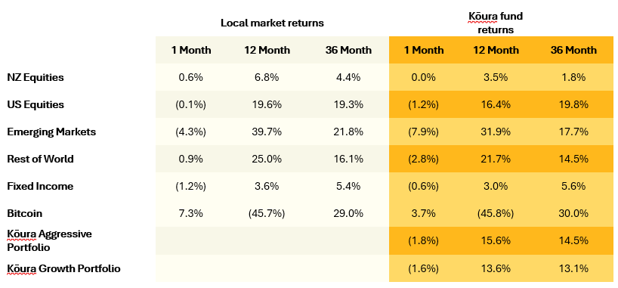Screen dimensions: 618x288
Task: Select the Kōura Aggressive Portfolio label
Action: click(x=49, y=240)
